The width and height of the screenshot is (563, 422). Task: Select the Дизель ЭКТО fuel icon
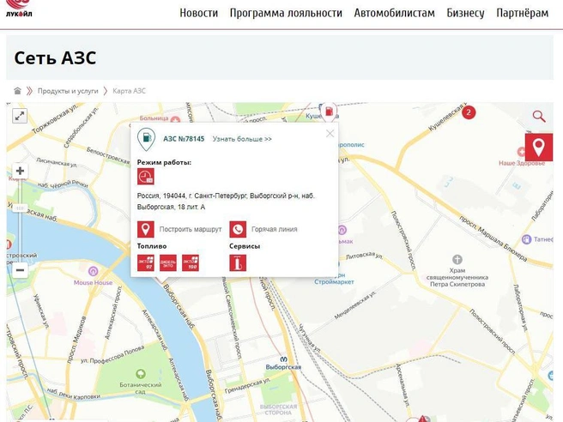(x=168, y=262)
